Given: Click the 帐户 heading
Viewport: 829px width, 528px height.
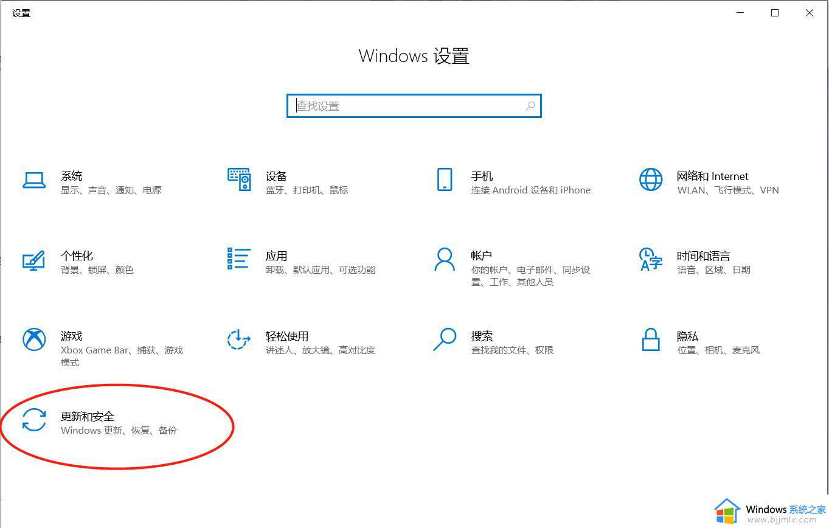Looking at the screenshot, I should click(481, 255).
